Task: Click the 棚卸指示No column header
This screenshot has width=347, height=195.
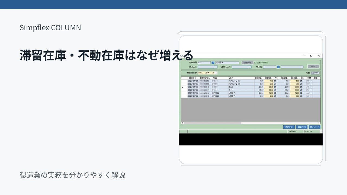Action: (x=205, y=78)
